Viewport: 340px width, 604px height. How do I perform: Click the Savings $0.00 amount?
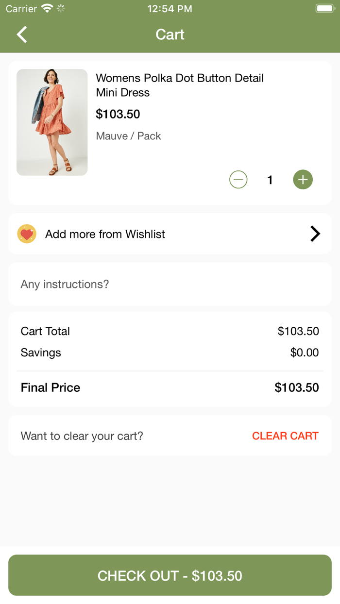(x=305, y=352)
